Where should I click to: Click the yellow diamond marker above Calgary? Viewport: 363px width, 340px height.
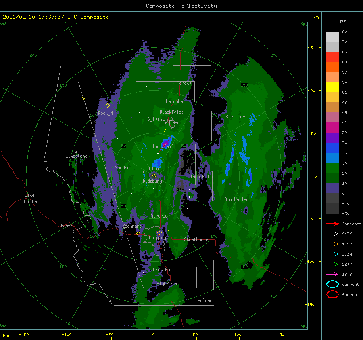point(159,233)
